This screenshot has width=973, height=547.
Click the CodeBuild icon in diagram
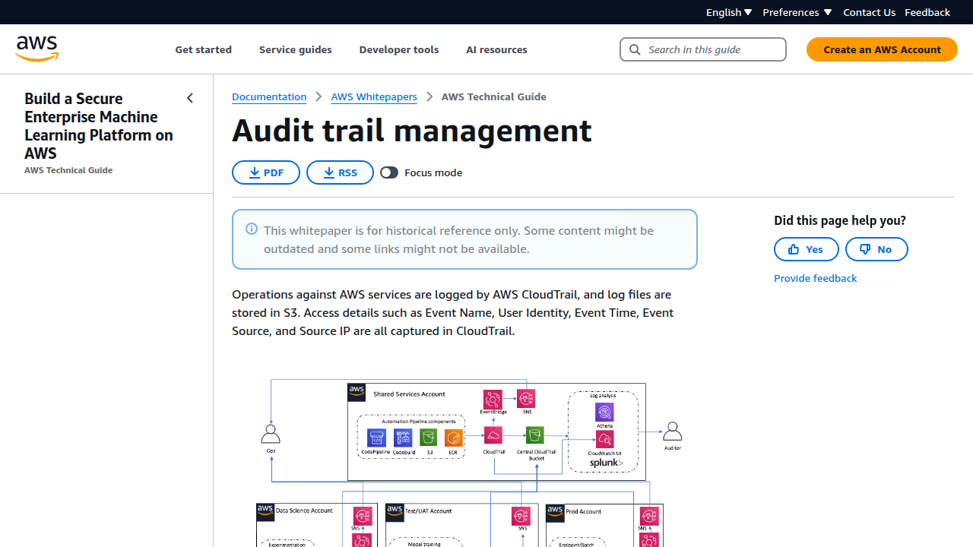pos(403,438)
